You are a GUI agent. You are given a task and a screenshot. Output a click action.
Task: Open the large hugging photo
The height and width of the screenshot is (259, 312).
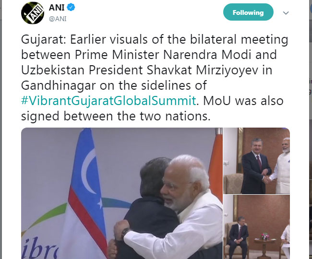pyautogui.click(x=122, y=193)
